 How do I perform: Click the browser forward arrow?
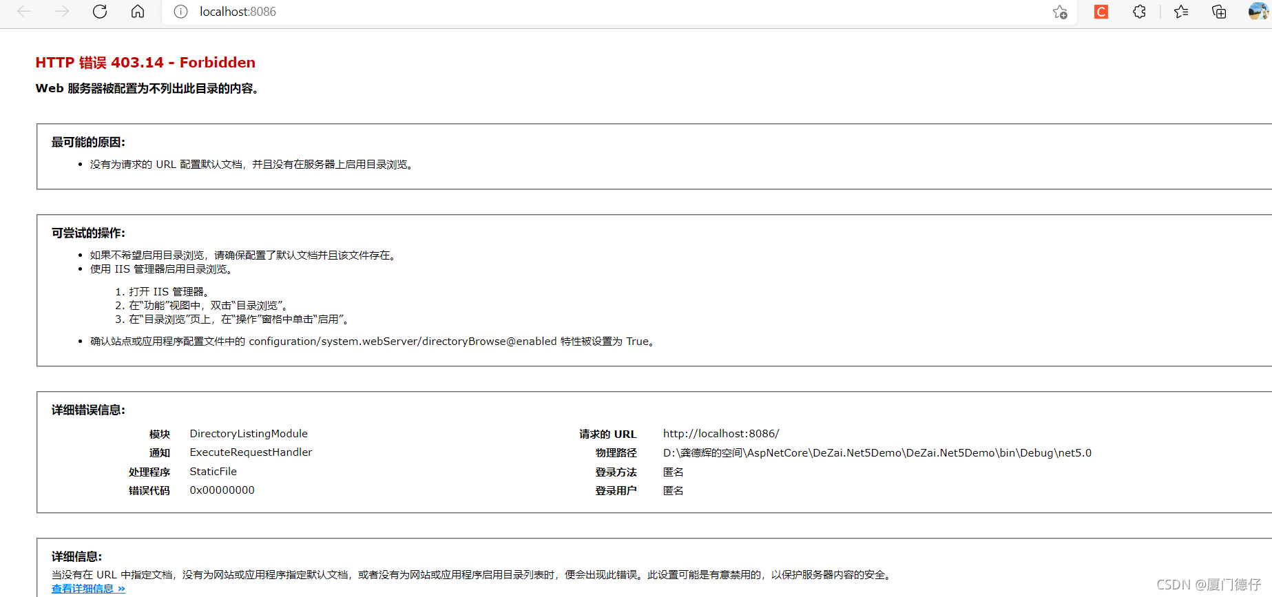tap(62, 12)
